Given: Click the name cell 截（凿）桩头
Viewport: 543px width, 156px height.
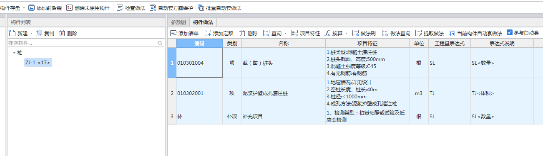Looking at the screenshot, I should 284,63.
